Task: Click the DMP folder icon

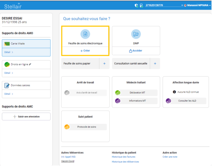Action: pyautogui.click(x=136, y=34)
